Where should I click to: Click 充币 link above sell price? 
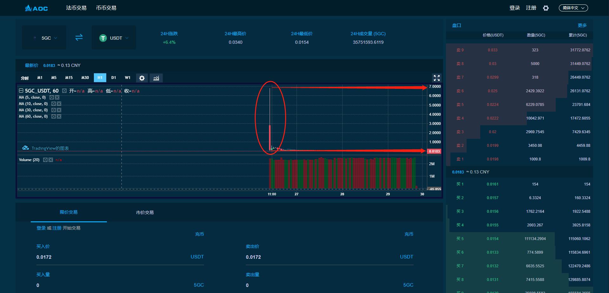(x=409, y=234)
